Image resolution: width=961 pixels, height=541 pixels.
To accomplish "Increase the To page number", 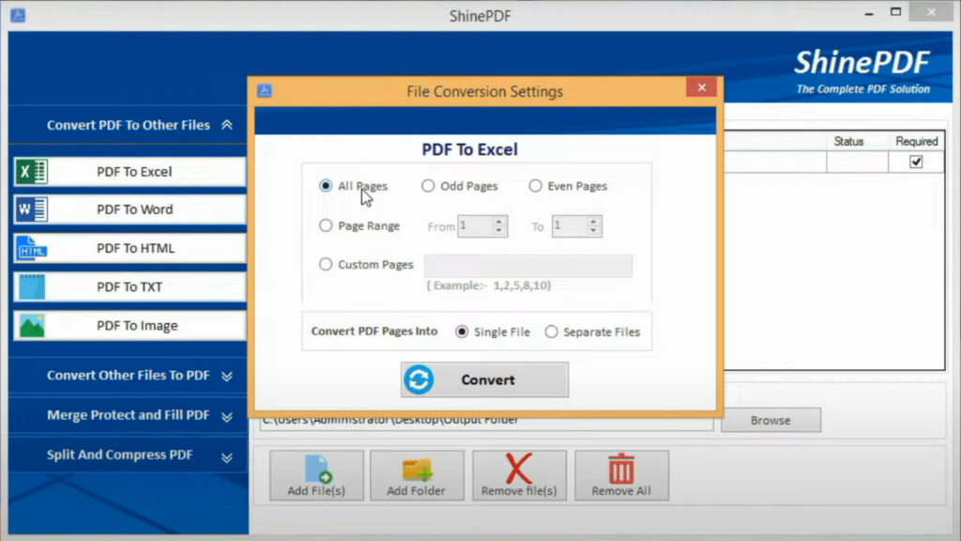I will point(593,222).
